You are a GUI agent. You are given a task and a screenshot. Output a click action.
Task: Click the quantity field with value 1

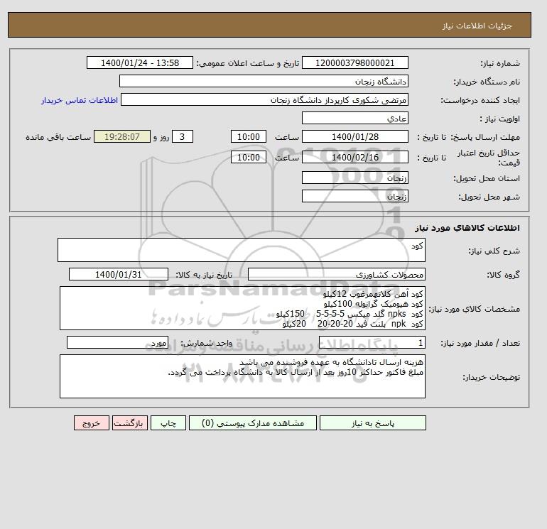click(x=372, y=343)
